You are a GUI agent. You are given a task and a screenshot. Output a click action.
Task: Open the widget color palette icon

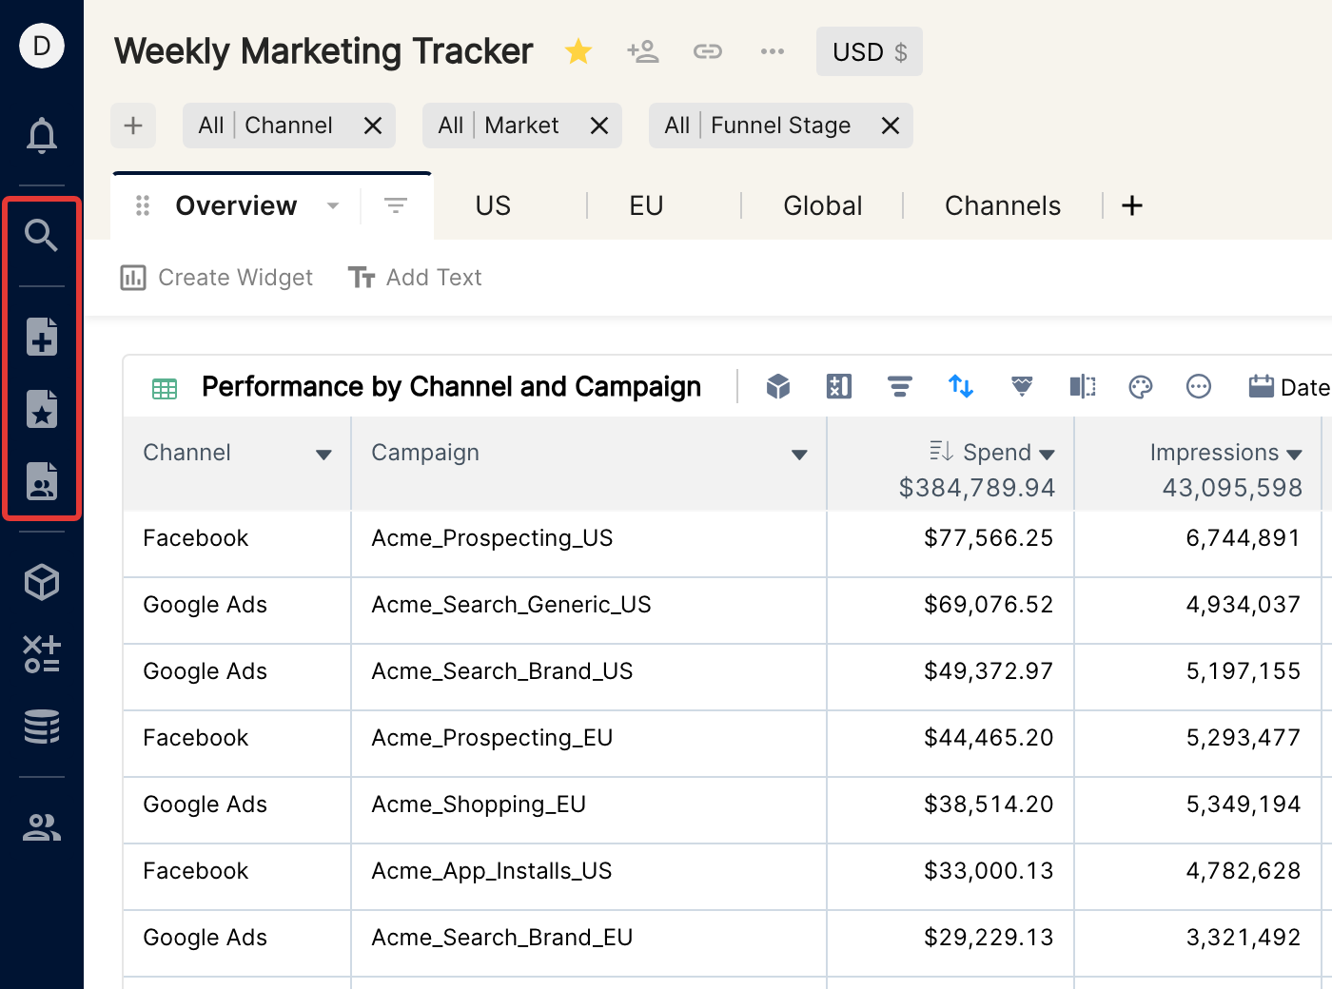click(x=1141, y=386)
